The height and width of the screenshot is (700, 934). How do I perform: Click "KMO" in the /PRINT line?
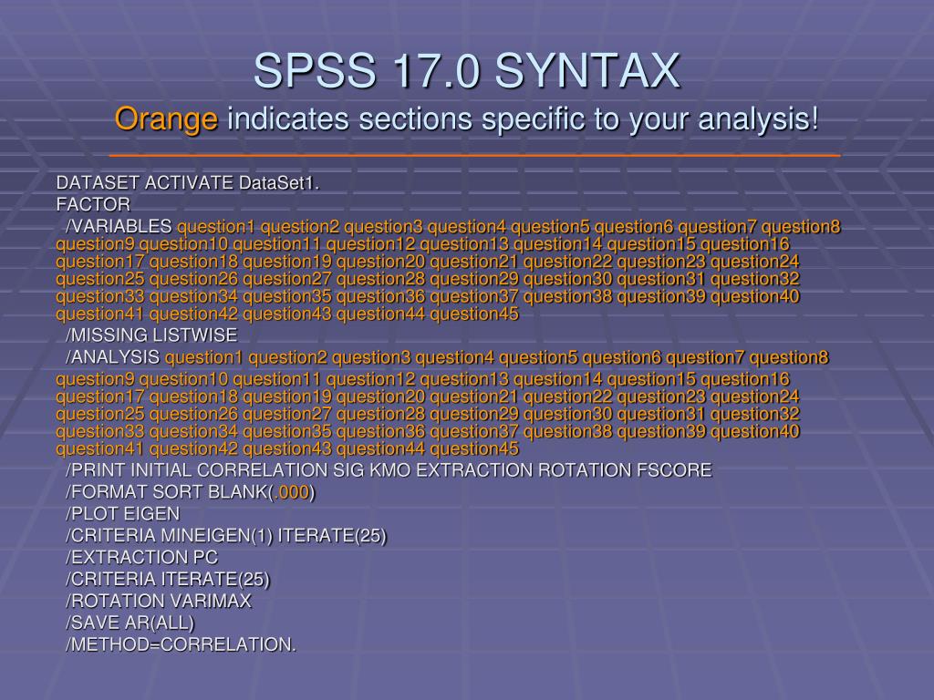pyautogui.click(x=390, y=470)
